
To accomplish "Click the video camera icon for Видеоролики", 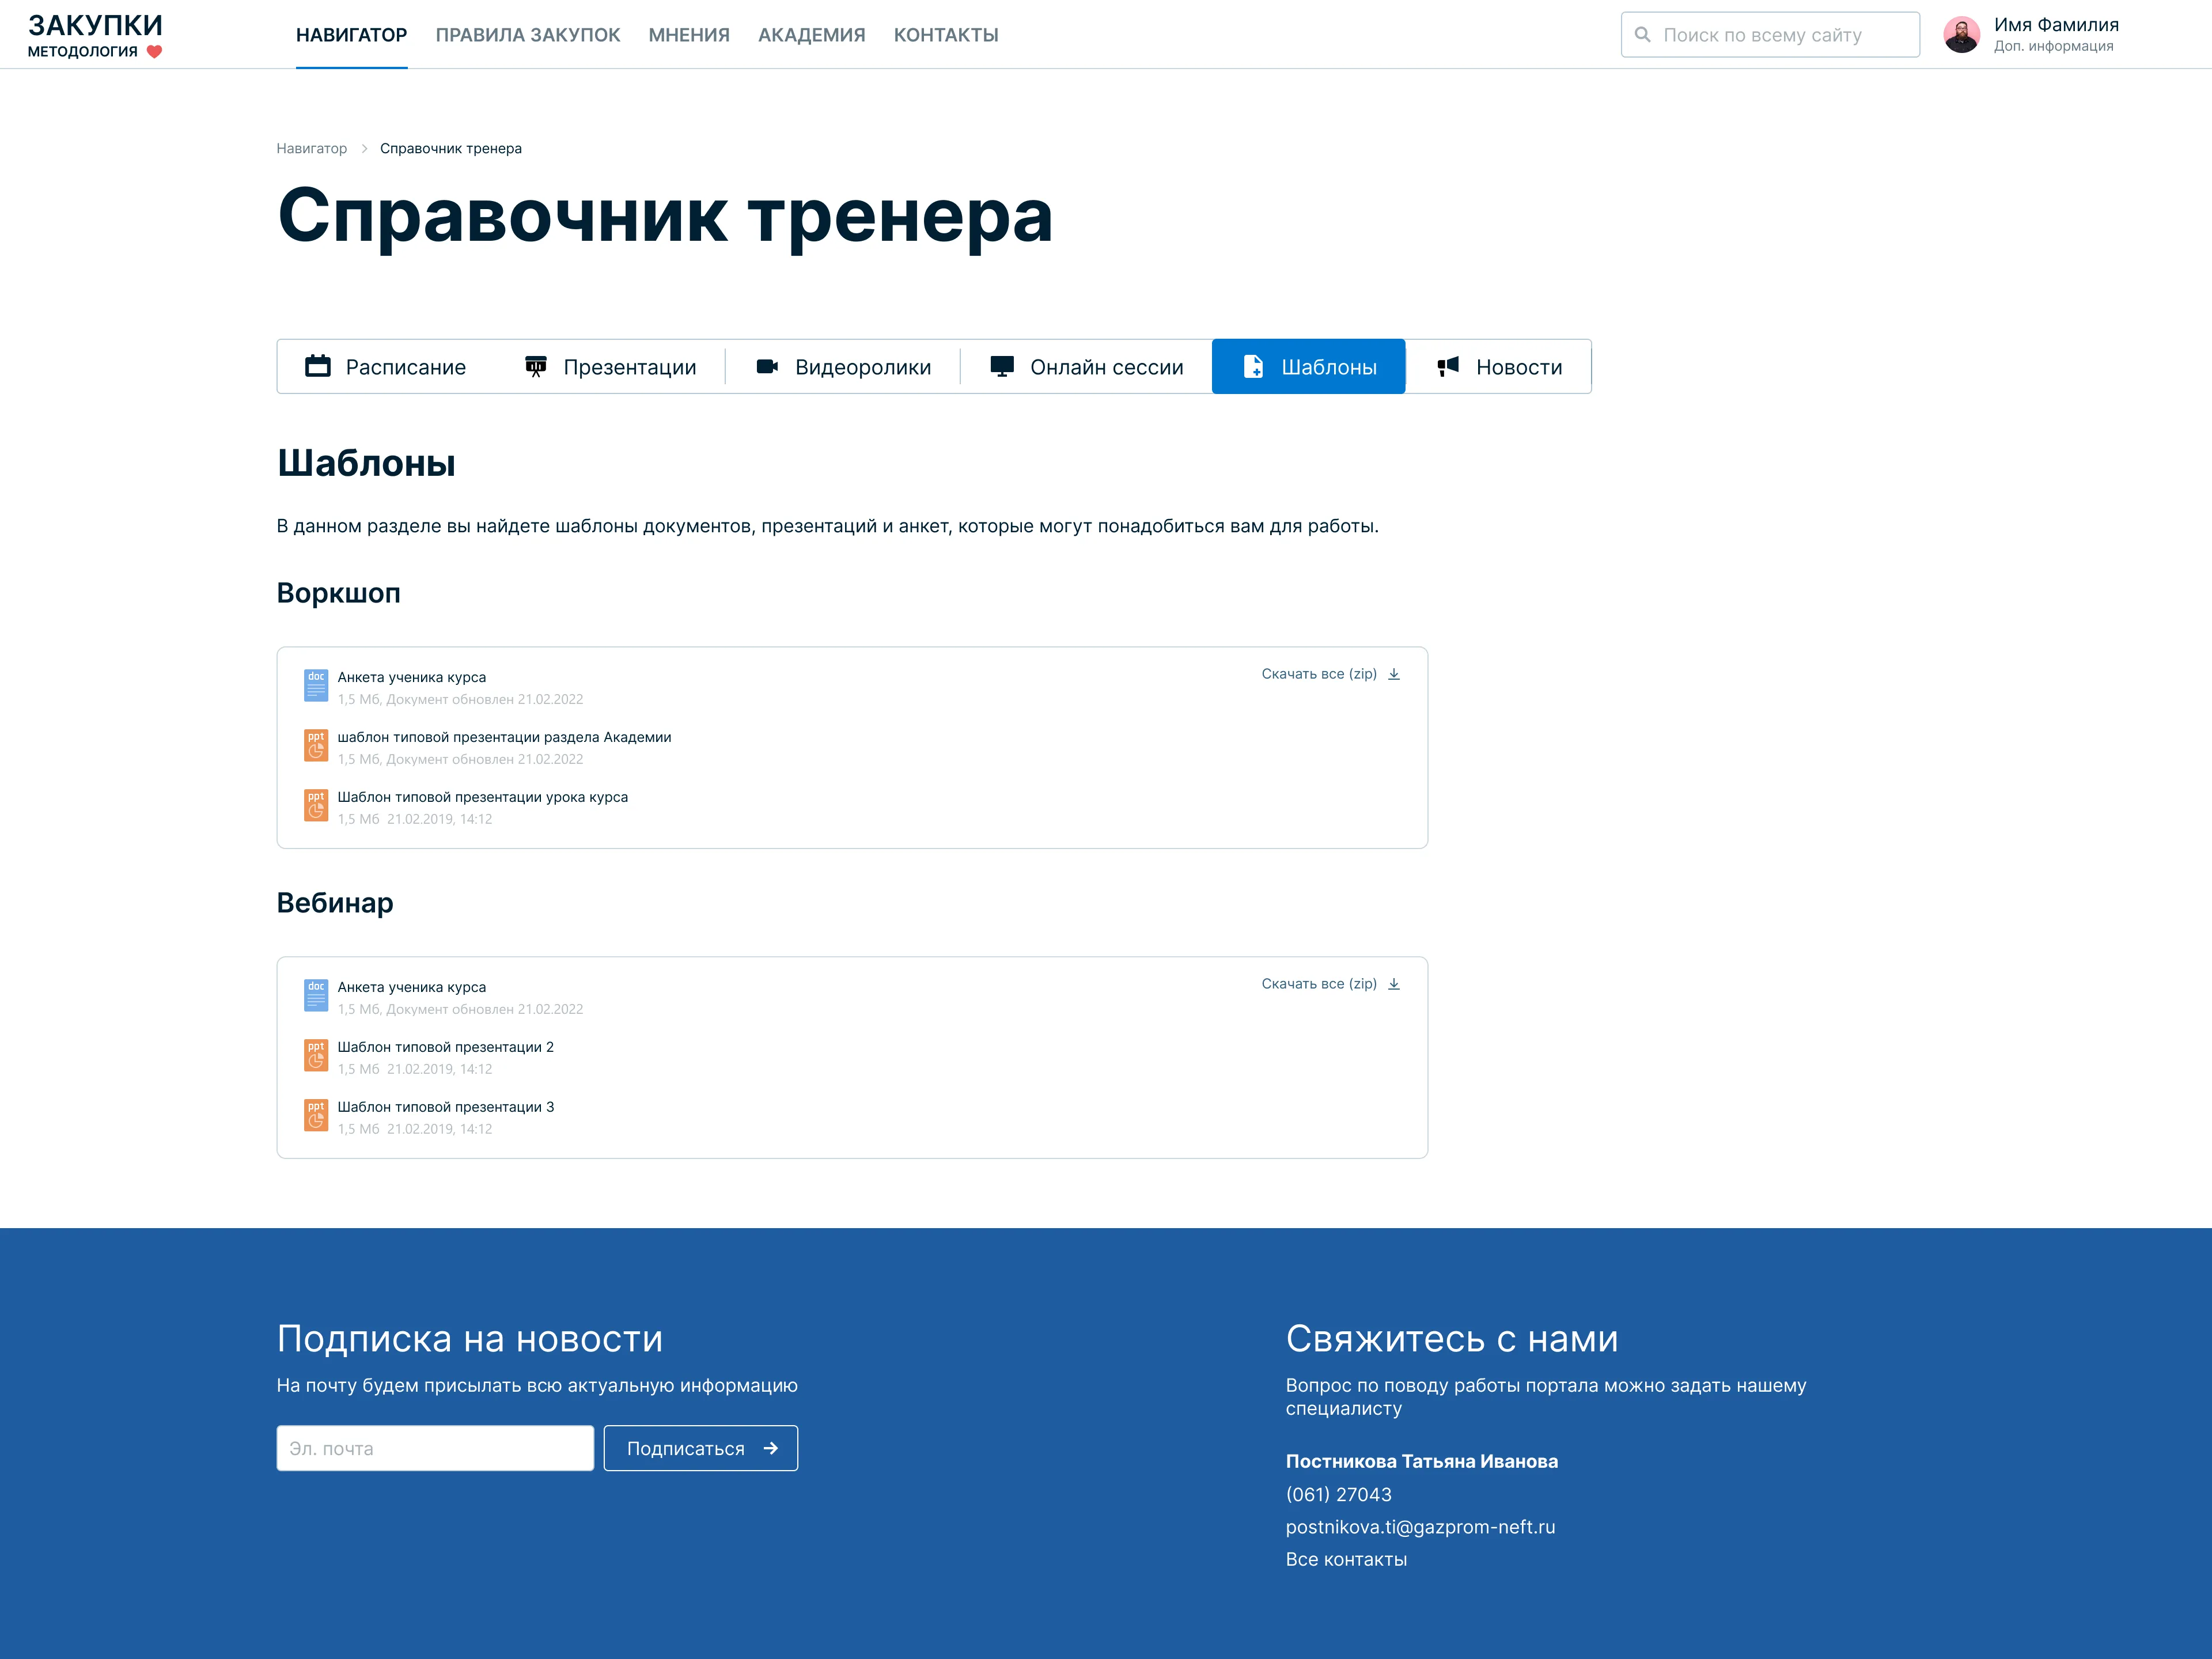I will tap(767, 366).
